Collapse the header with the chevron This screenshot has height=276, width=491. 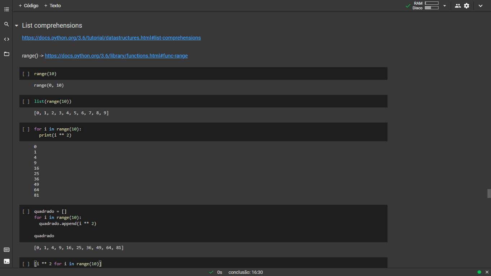pyautogui.click(x=481, y=6)
